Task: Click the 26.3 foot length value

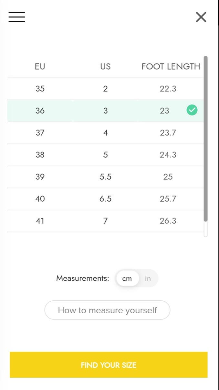Action: click(168, 221)
